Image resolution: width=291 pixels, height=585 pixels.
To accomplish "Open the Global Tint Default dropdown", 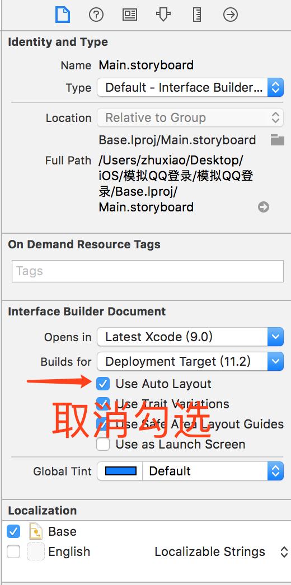I will pyautogui.click(x=213, y=471).
